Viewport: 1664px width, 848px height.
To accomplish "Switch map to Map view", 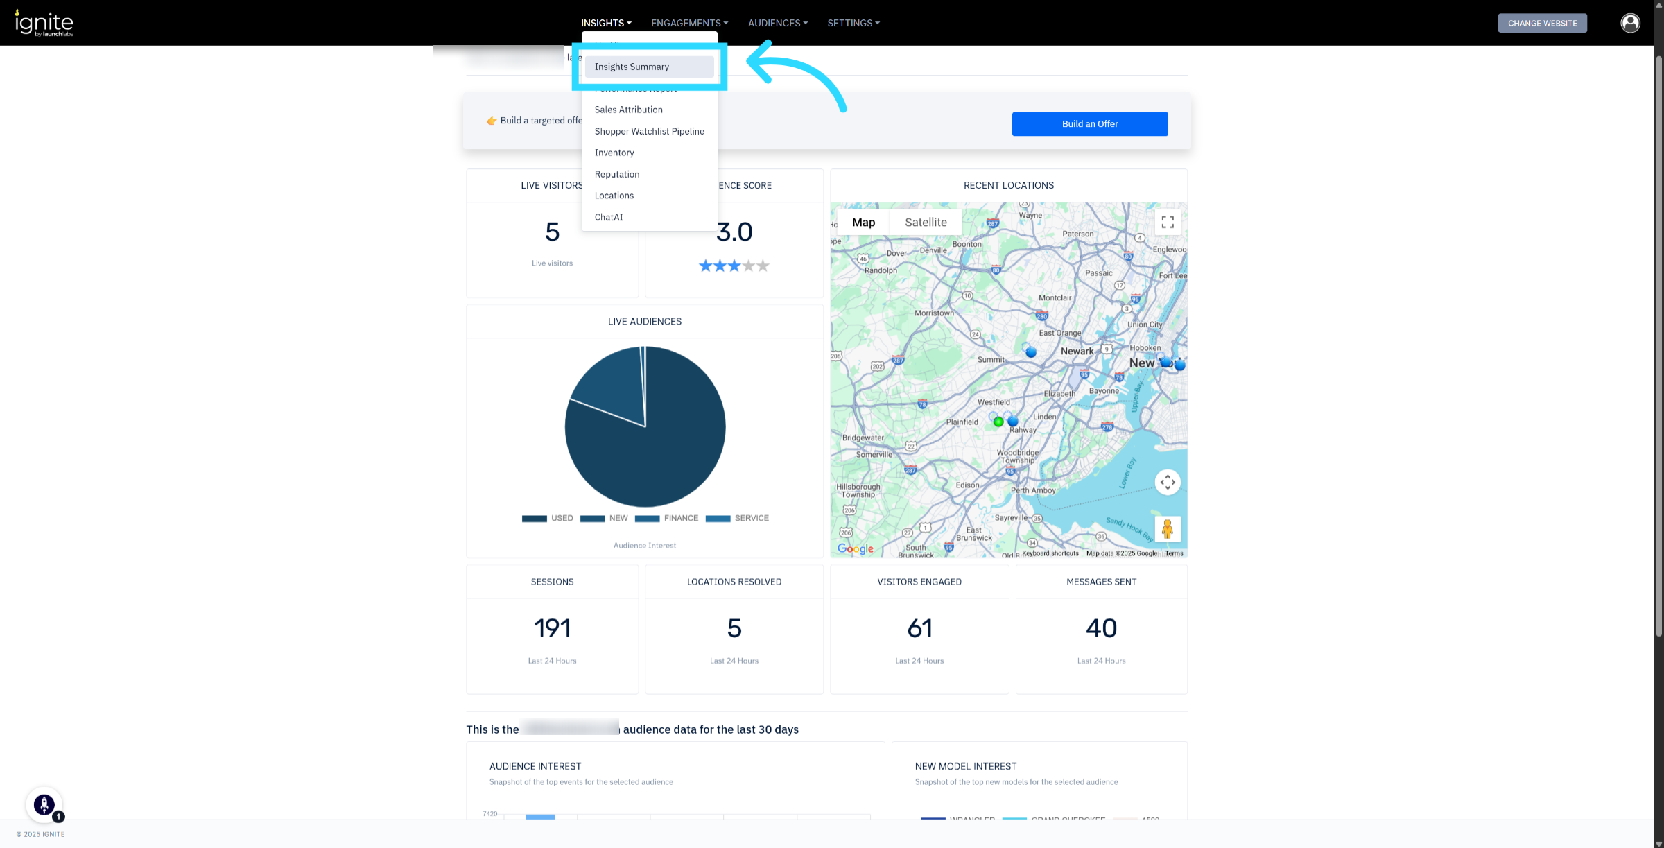I will [863, 222].
